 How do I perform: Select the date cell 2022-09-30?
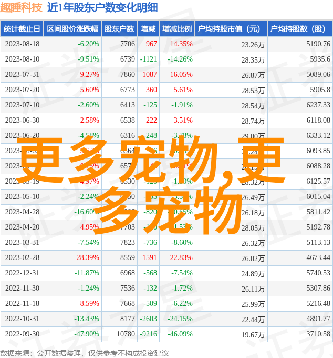(x=22, y=334)
